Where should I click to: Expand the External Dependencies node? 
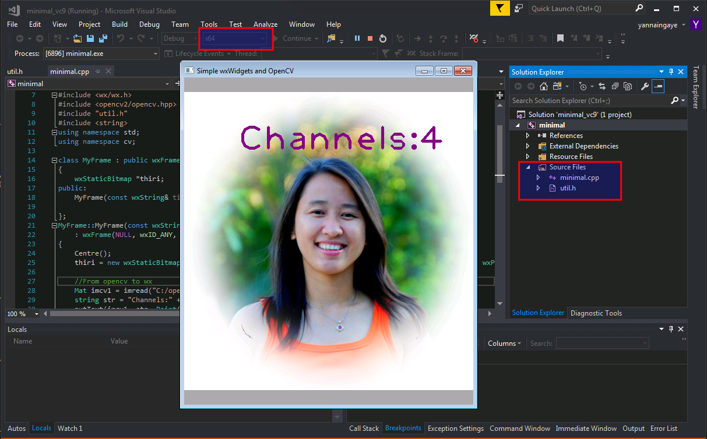(x=528, y=146)
